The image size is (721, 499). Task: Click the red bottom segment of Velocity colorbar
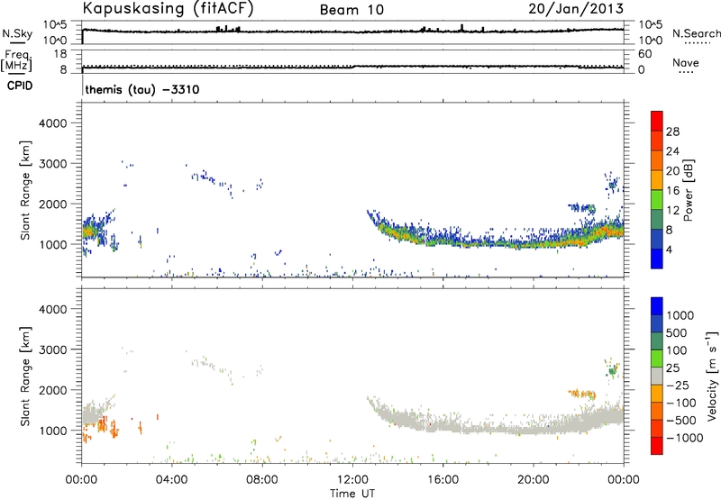pyautogui.click(x=657, y=445)
